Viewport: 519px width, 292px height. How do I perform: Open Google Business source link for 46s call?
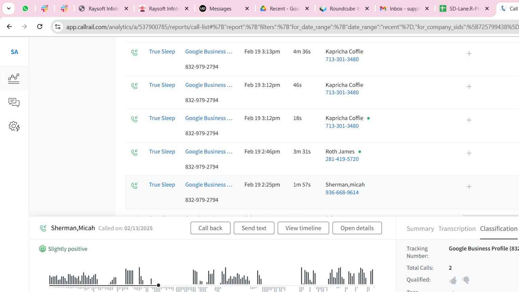[x=209, y=85]
